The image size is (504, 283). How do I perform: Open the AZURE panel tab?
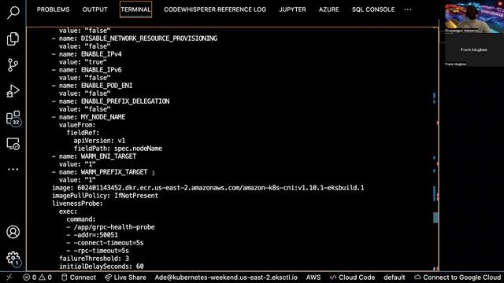(329, 9)
